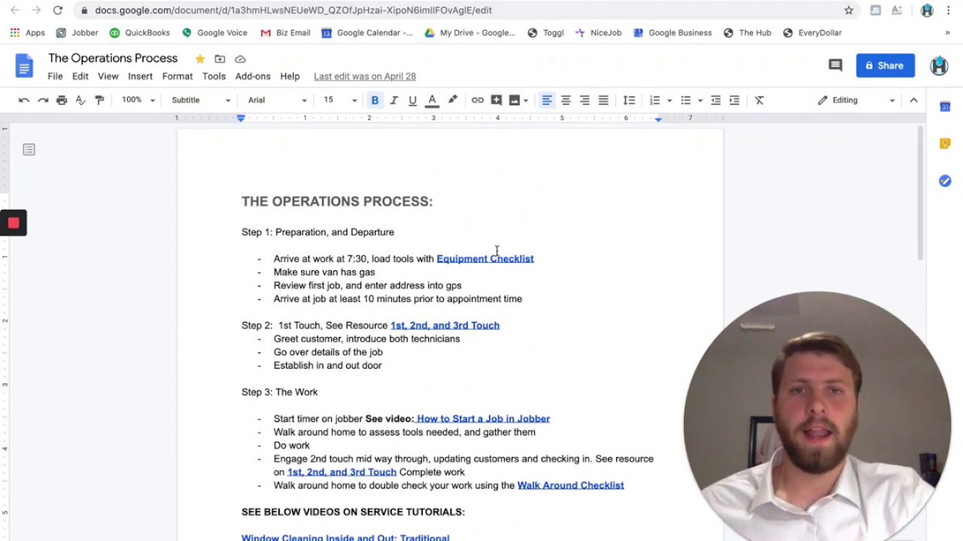Add a comment using toolbar icon
Screen dimensions: 963x541
click(496, 100)
